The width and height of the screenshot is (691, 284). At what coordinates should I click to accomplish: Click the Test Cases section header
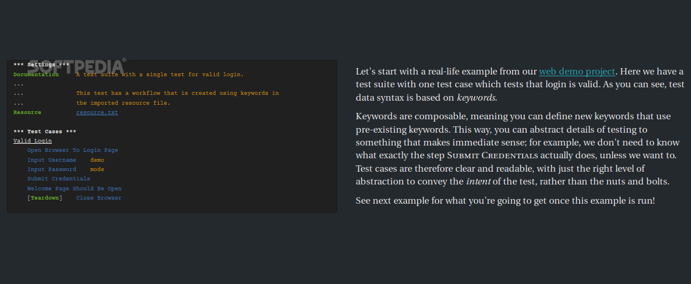coord(44,131)
